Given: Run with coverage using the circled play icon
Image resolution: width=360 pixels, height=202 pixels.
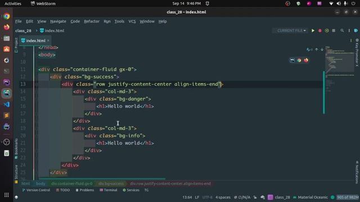Looking at the screenshot, I should coord(327,31).
